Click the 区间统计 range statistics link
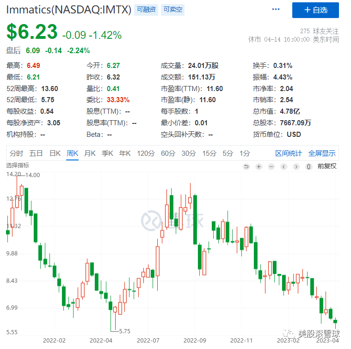351x349 pixels. click(289, 153)
